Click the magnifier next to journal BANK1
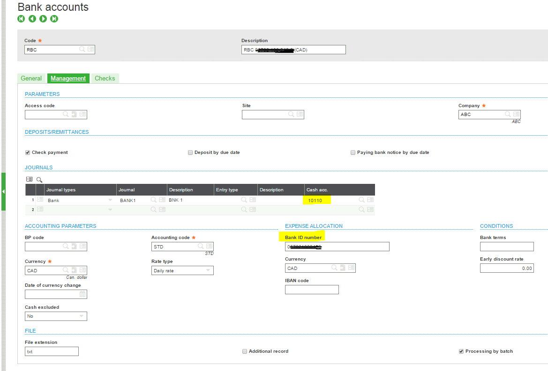This screenshot has width=548, height=371. [x=153, y=200]
